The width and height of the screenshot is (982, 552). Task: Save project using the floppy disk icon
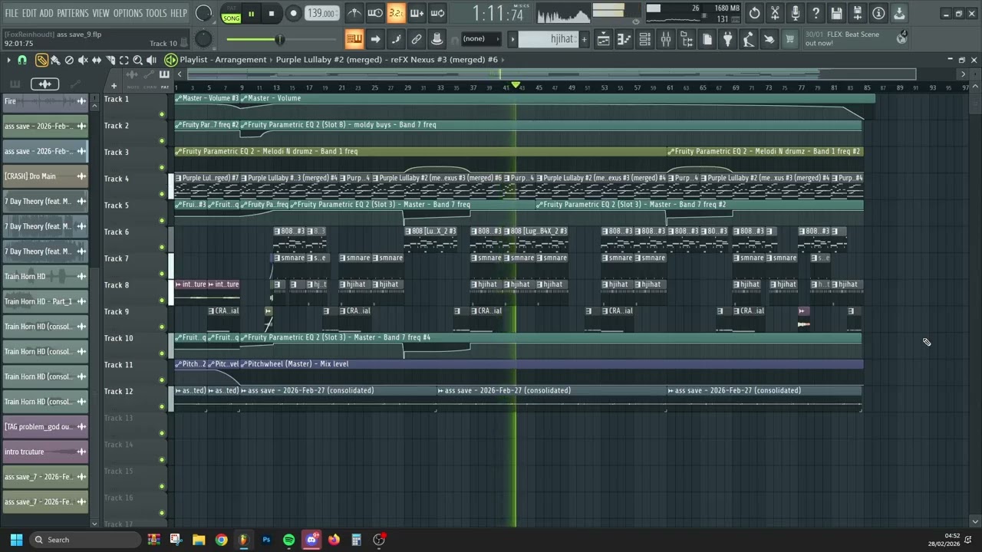pos(837,13)
